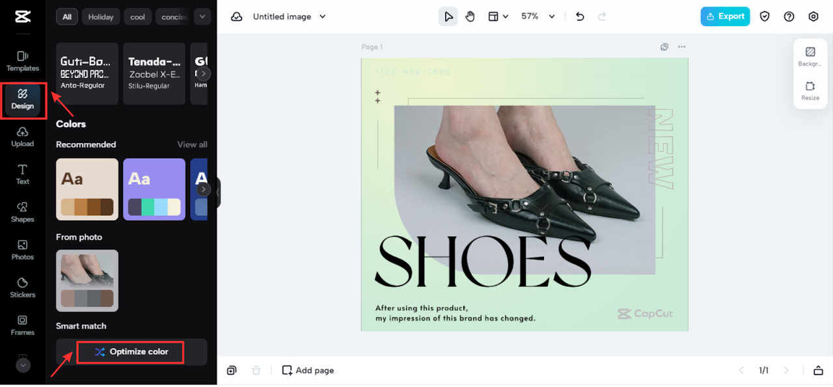833x387 pixels.
Task: Undo the last action
Action: 580,17
